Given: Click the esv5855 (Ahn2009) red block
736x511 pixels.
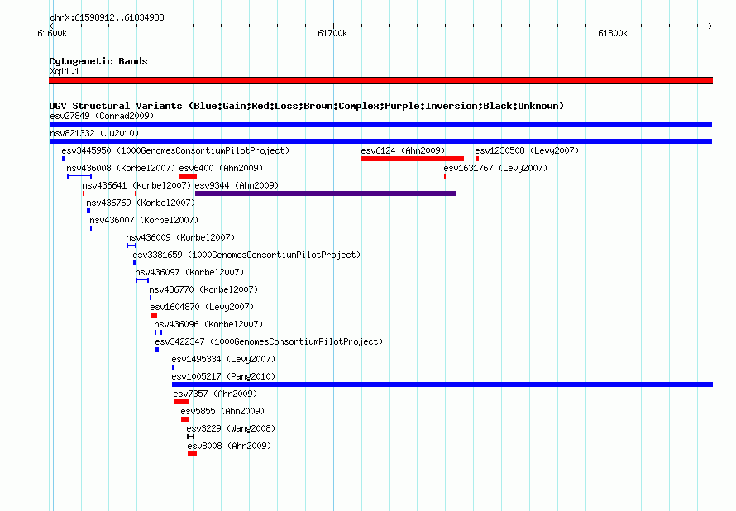Looking at the screenshot, I should coord(185,419).
